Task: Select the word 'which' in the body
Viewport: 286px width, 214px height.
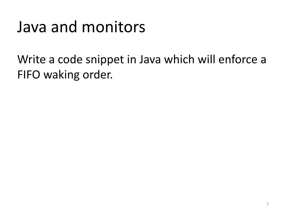Action: pyautogui.click(x=179, y=59)
